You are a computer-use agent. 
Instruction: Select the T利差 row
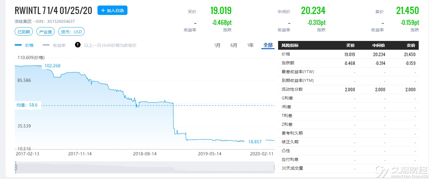(348, 116)
